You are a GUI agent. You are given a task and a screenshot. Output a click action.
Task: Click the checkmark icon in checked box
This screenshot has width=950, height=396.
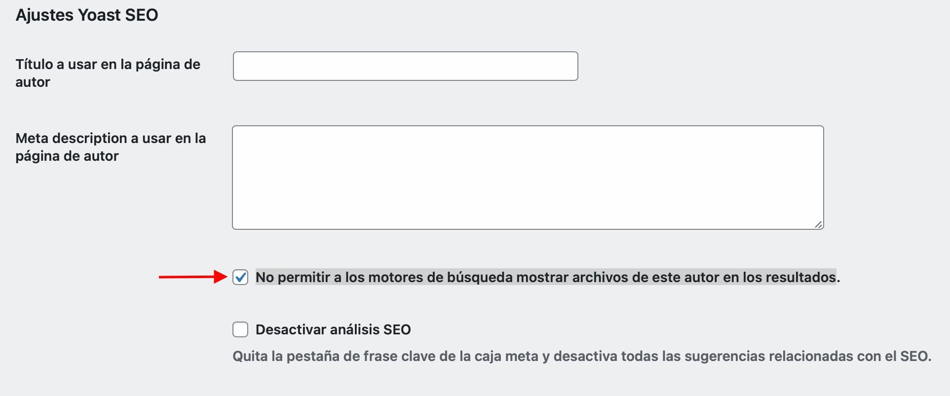[x=240, y=277]
